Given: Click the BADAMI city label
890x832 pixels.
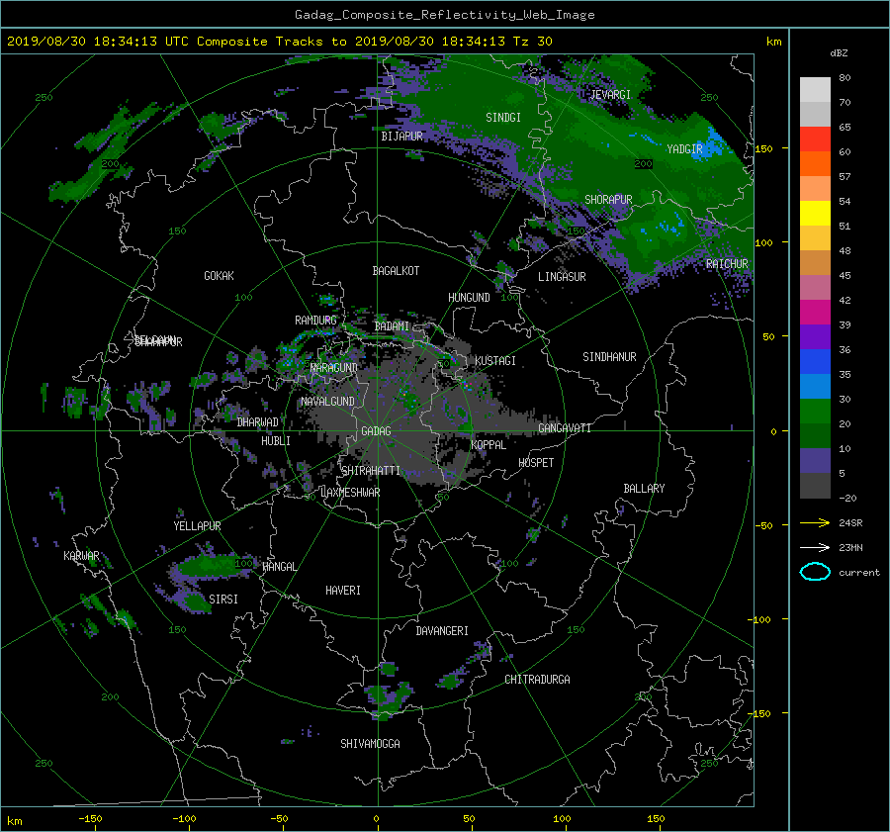Looking at the screenshot, I should tap(392, 326).
